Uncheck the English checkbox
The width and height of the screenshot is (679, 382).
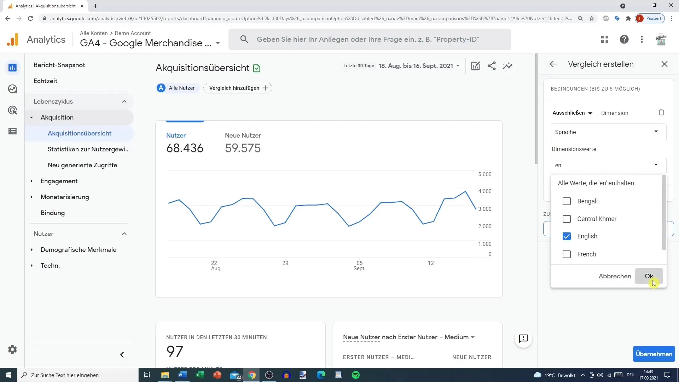567,236
